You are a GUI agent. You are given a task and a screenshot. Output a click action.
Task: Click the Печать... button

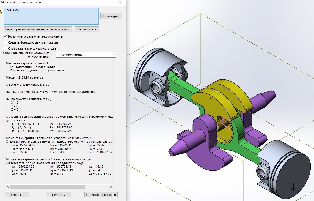(58, 195)
